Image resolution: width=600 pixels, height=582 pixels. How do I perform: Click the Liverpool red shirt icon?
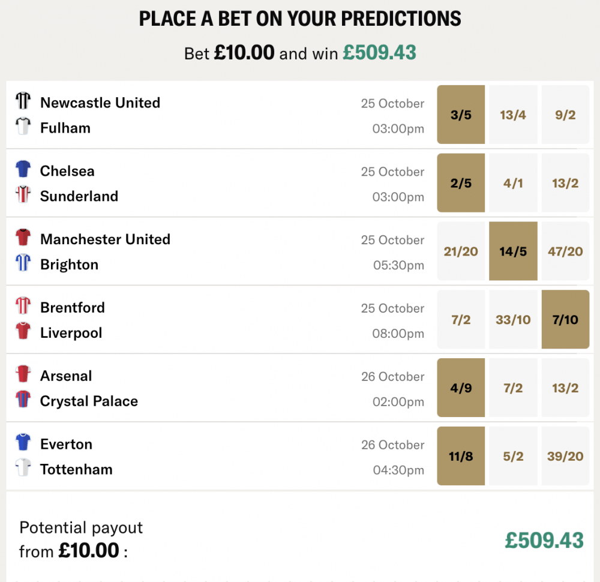(x=23, y=331)
